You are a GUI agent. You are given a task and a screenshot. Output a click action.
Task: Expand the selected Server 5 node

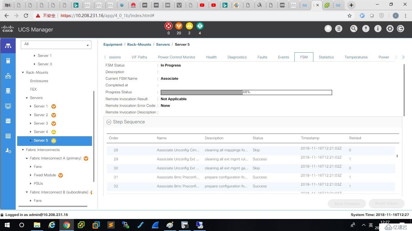pos(31,140)
